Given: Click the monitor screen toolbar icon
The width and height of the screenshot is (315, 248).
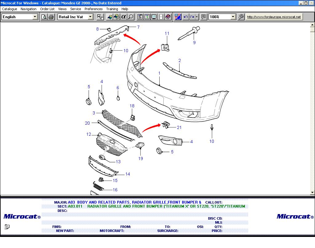Looking at the screenshot, I should (154, 17).
